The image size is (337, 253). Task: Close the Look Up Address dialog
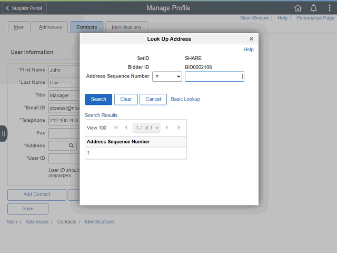251,38
